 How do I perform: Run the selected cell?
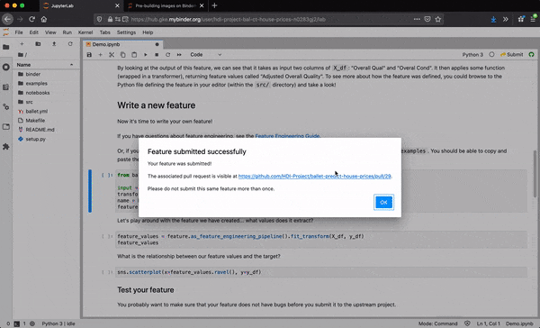[145, 54]
